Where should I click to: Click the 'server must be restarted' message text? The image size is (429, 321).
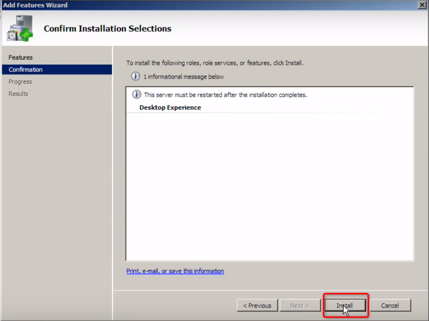coord(225,95)
